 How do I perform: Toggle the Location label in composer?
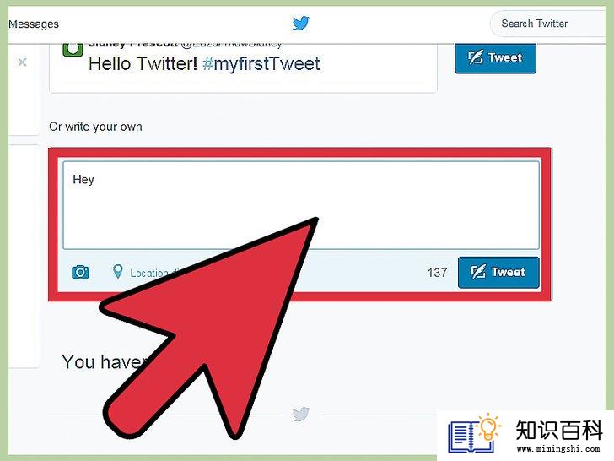149,273
